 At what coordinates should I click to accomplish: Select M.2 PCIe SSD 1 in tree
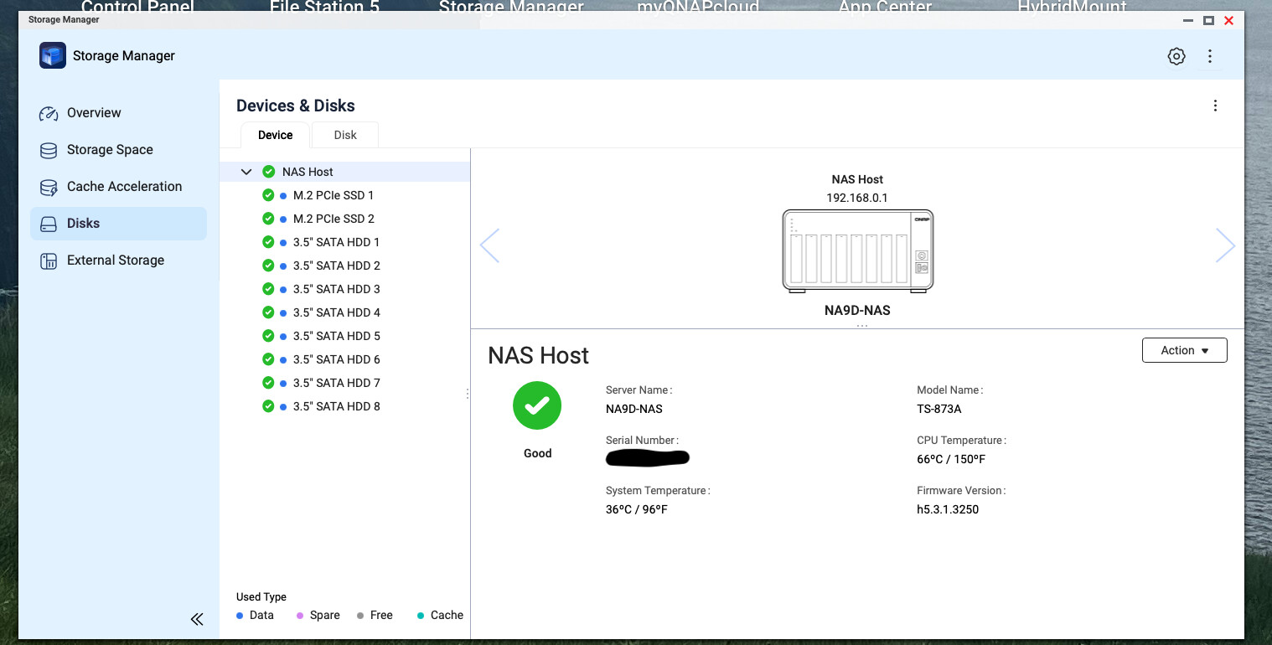tap(333, 195)
